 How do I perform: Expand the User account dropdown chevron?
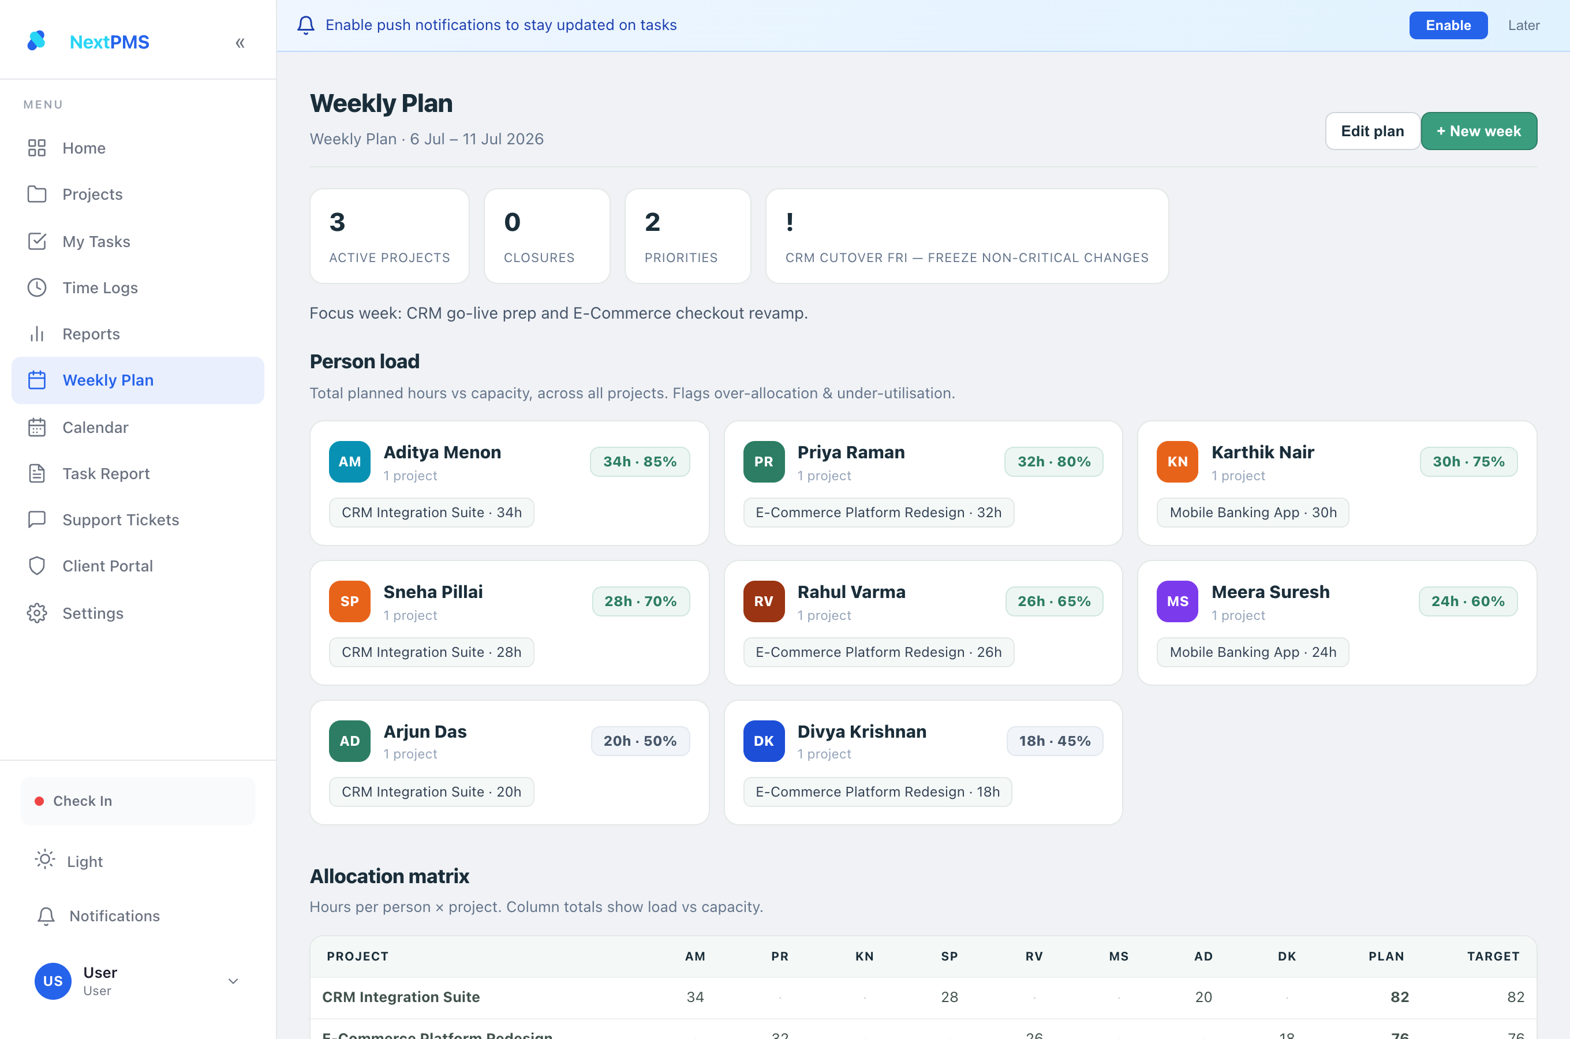click(233, 981)
